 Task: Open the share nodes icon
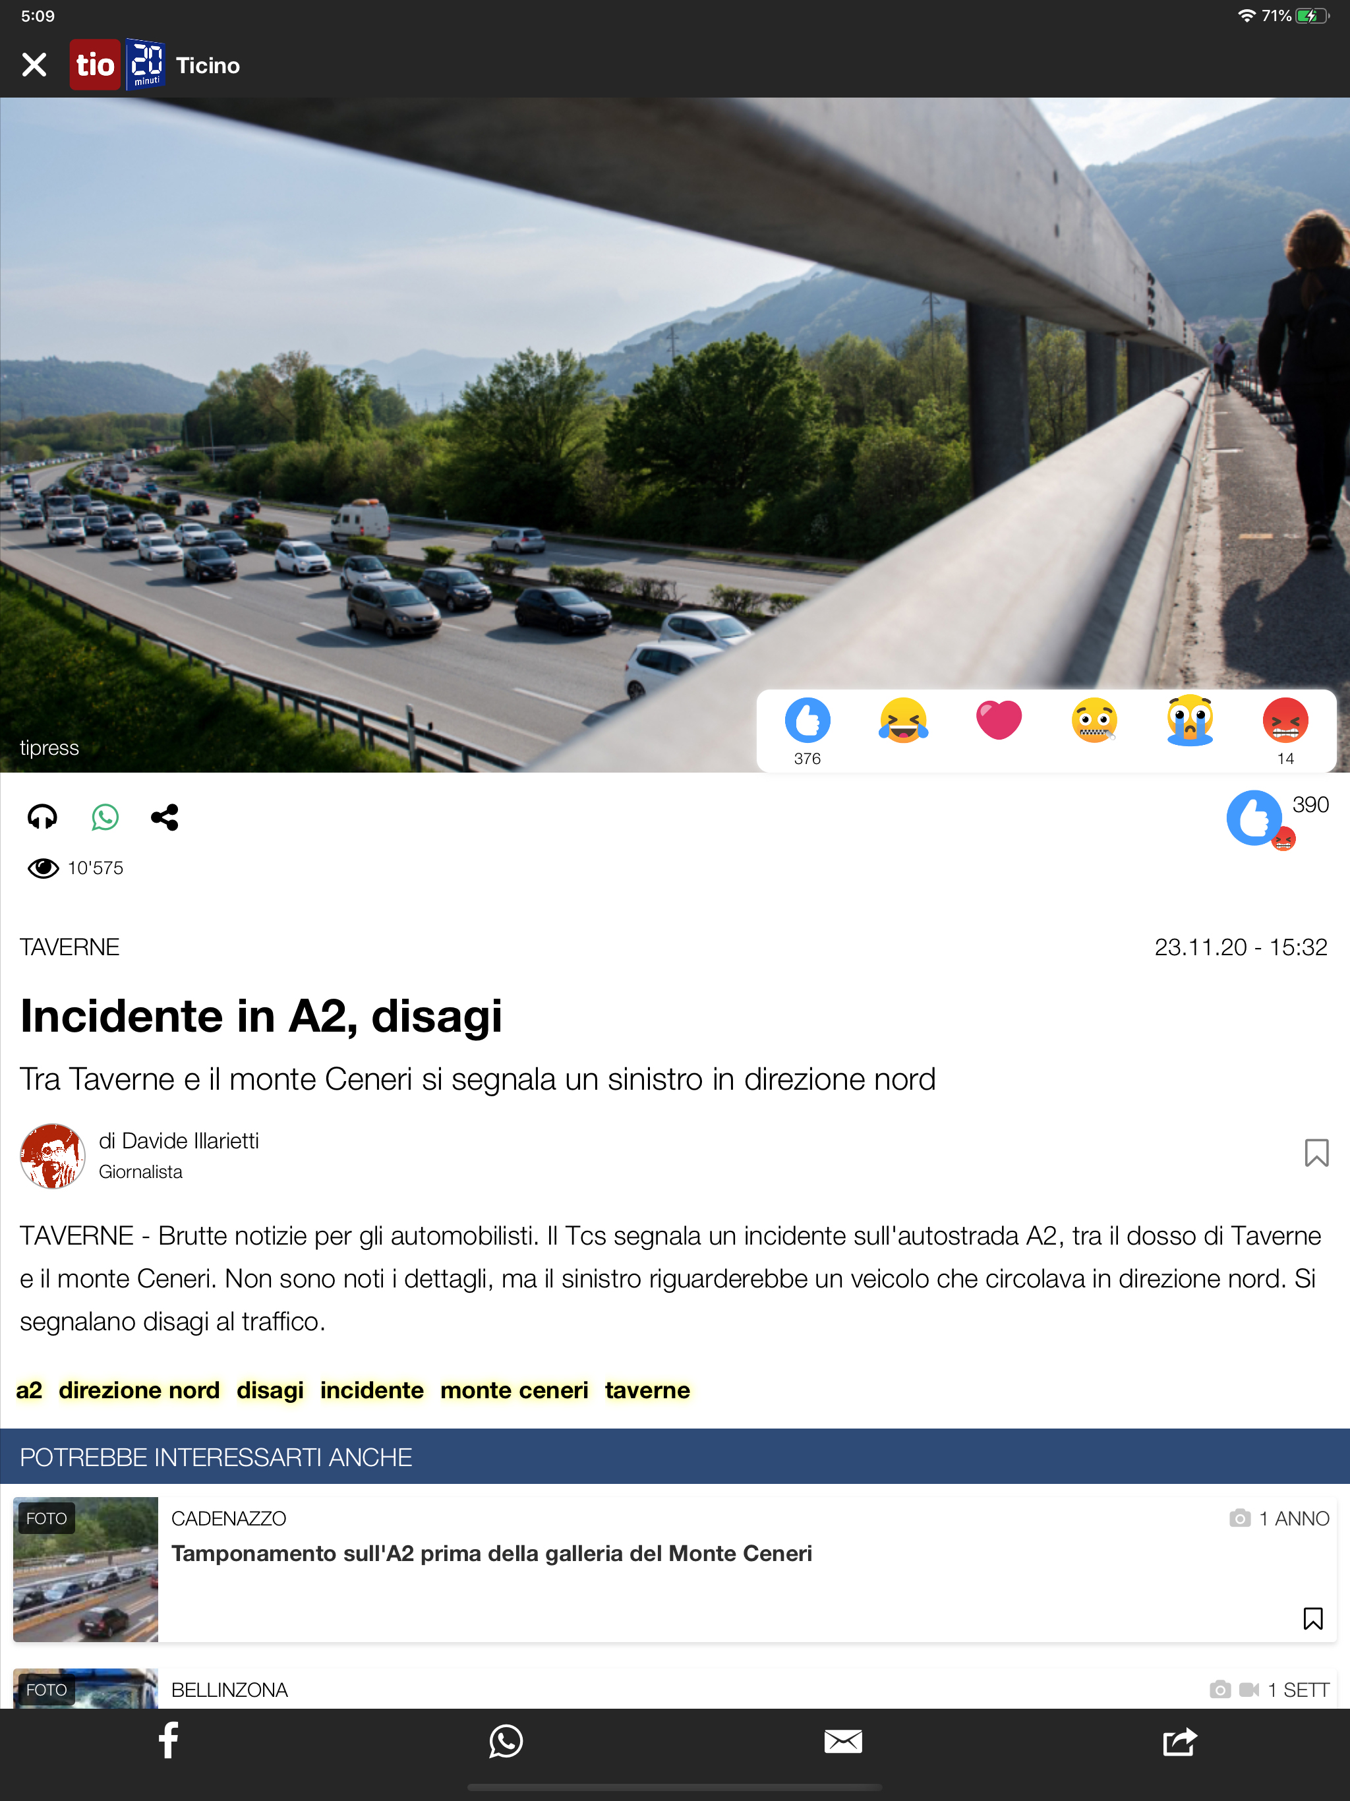(165, 817)
